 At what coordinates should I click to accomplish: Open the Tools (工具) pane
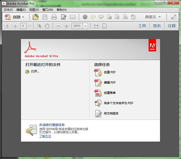(x=142, y=26)
